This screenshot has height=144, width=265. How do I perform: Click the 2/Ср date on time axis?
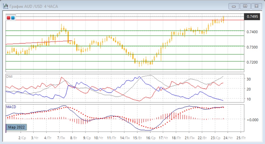point(22,138)
